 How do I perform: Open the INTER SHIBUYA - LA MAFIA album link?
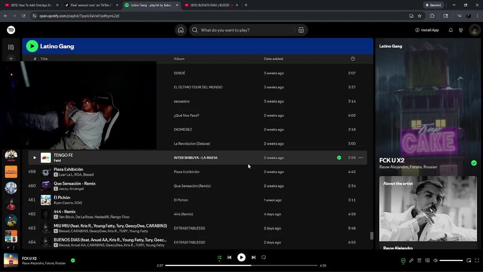pos(195,158)
